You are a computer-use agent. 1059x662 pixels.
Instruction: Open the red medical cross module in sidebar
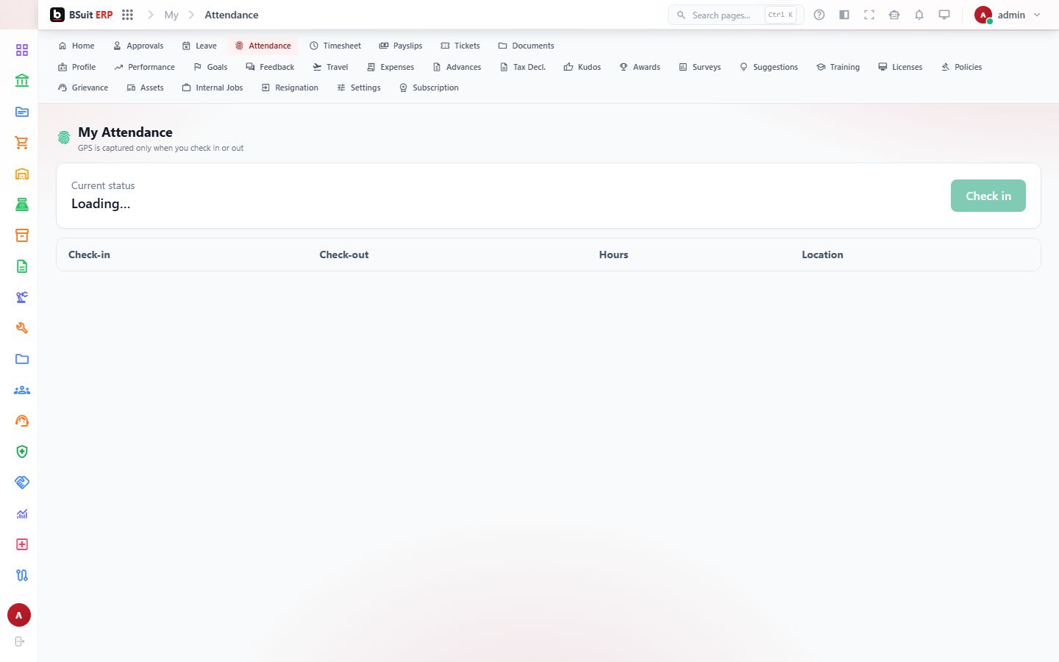coord(22,544)
